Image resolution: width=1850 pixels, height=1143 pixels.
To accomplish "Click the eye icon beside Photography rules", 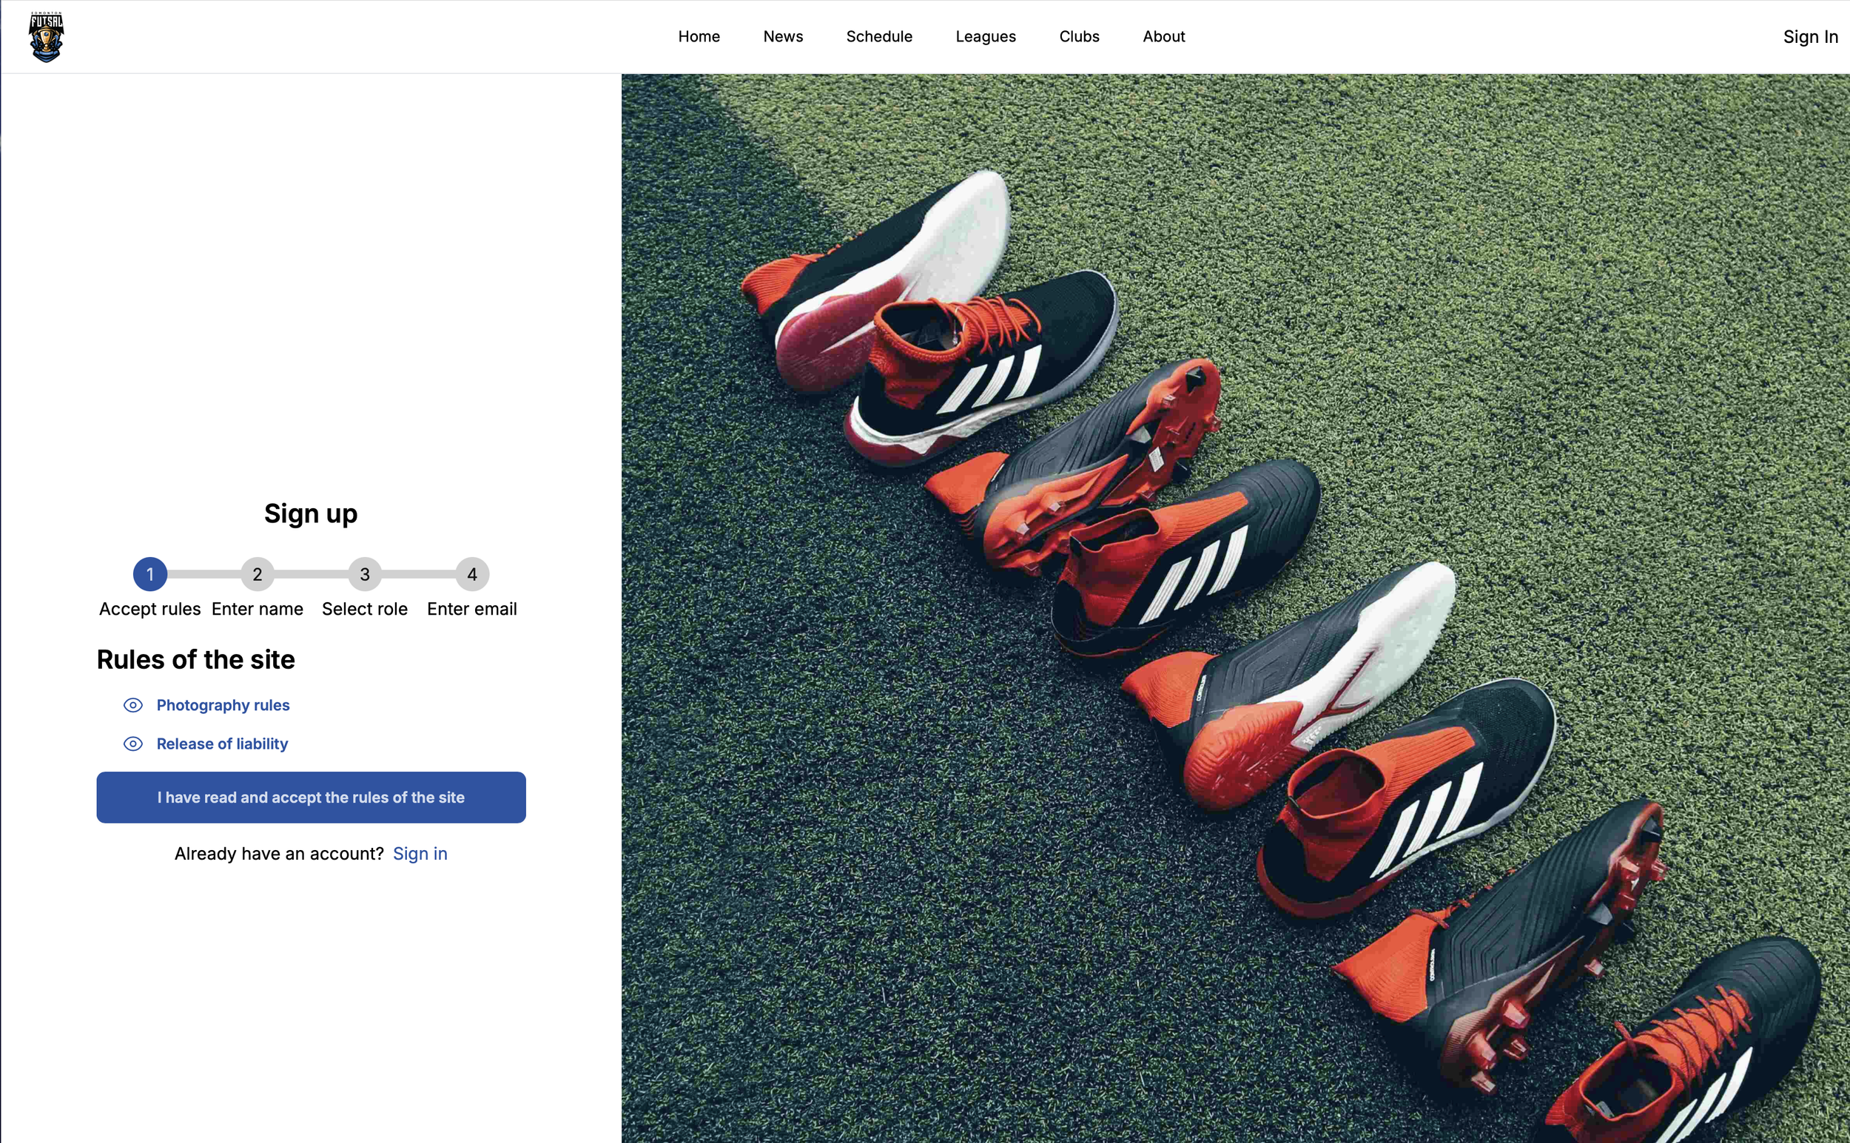I will 133,705.
